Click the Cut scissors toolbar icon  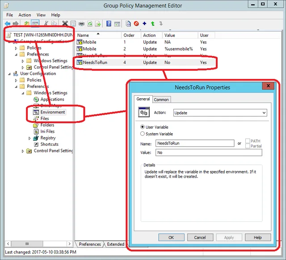tap(46, 23)
